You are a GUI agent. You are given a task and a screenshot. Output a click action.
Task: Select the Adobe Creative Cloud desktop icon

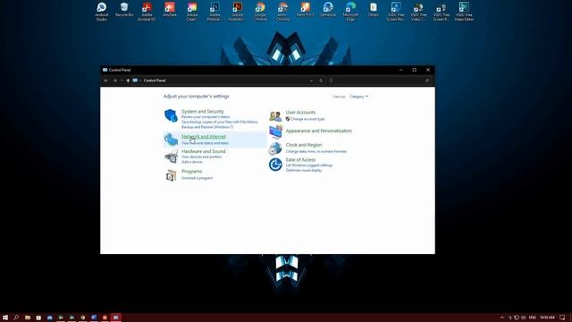tap(192, 12)
